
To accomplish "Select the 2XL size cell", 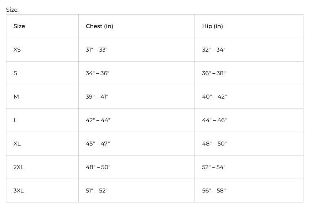I will (19, 167).
